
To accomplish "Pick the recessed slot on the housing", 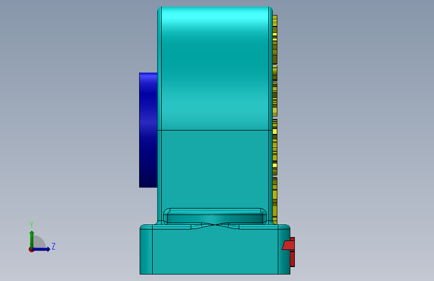I will [x=215, y=216].
